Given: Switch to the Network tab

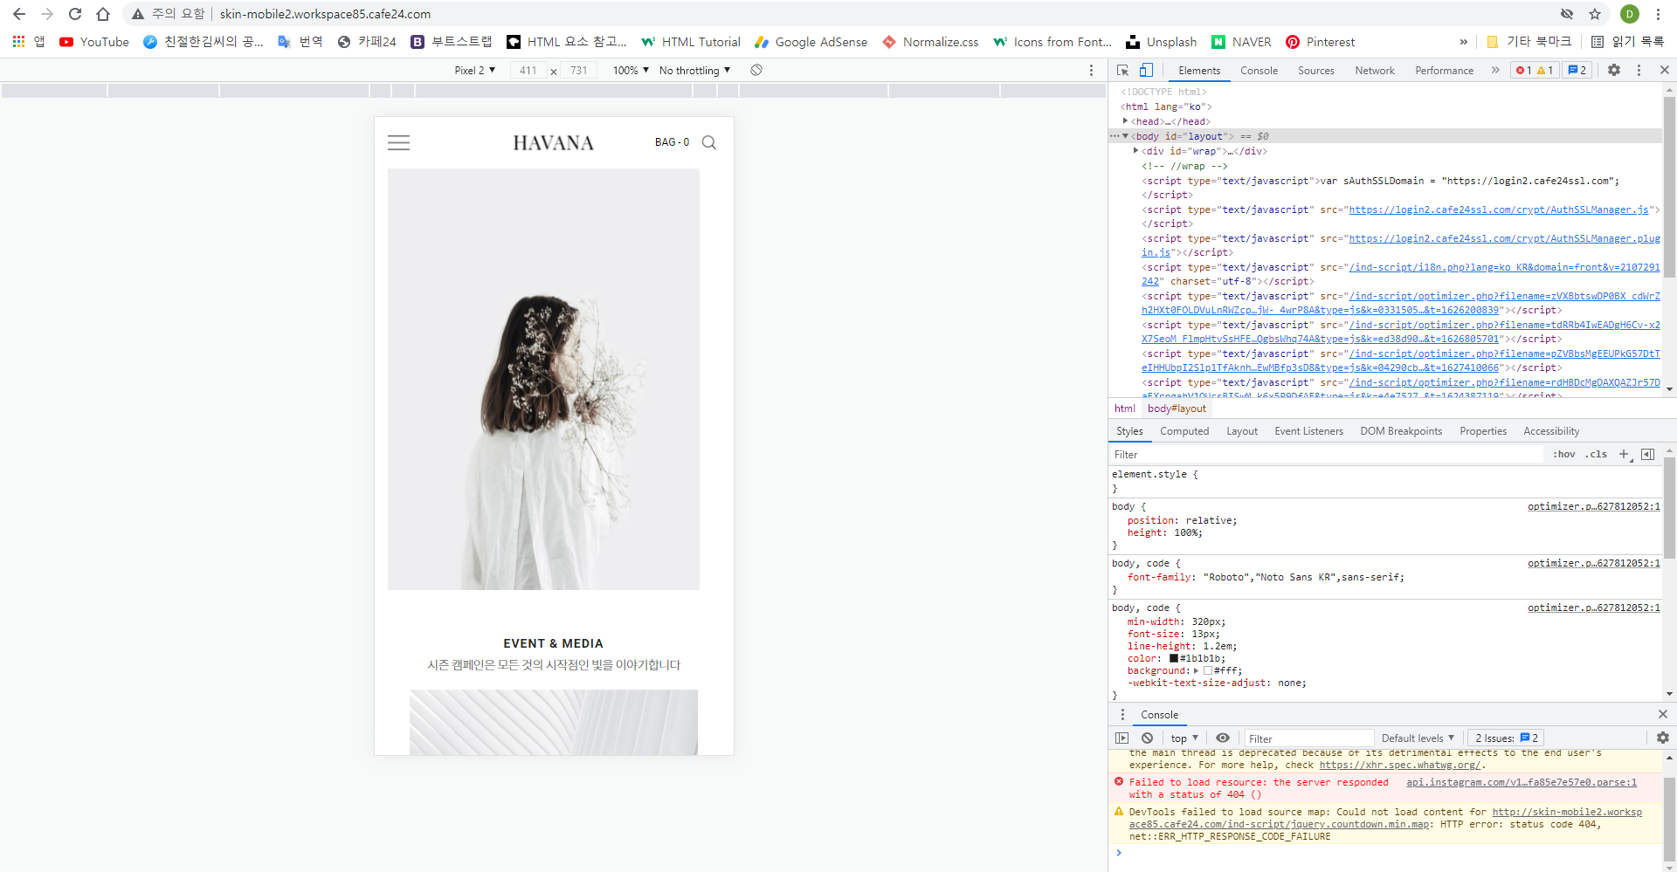Looking at the screenshot, I should [x=1375, y=71].
